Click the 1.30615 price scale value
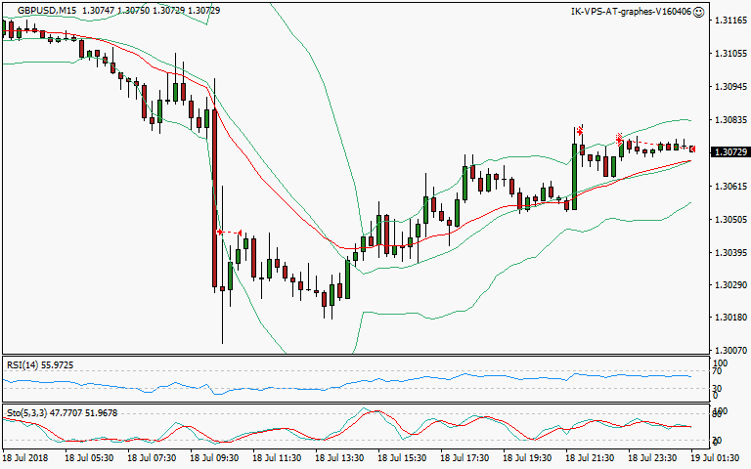This screenshot has height=469, width=751. click(730, 187)
